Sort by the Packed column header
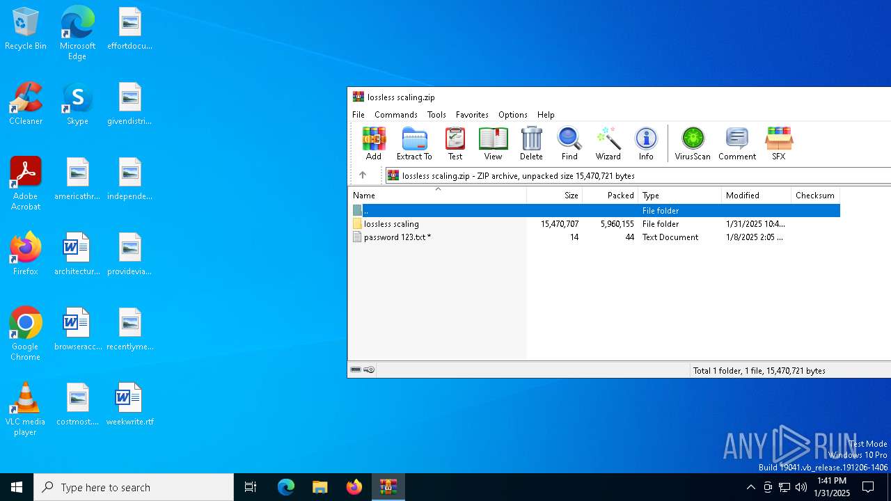The image size is (891, 501). click(610, 196)
